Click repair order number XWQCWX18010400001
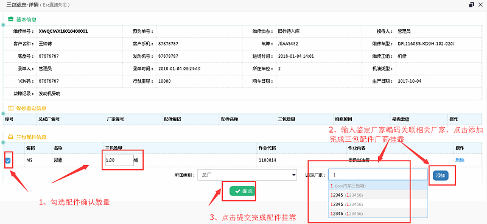The height and width of the screenshot is (224, 487). pos(63,32)
